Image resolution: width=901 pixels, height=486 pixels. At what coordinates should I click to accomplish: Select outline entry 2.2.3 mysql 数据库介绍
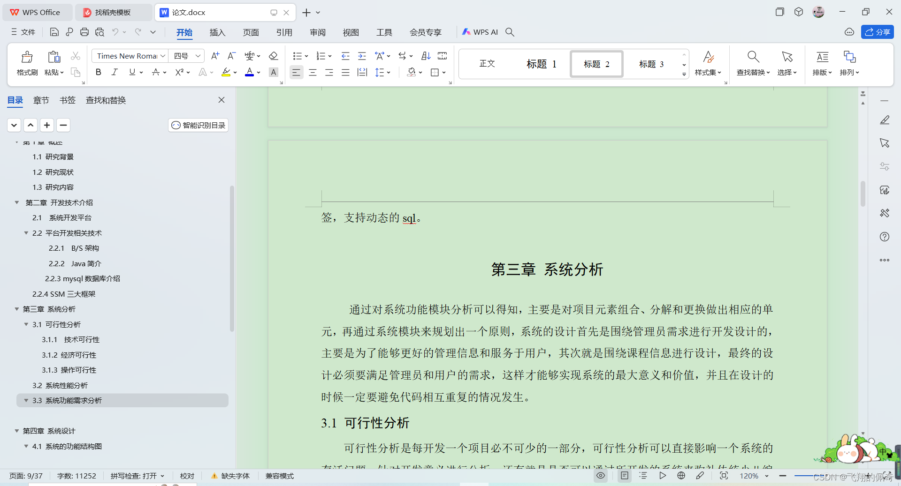click(x=83, y=278)
